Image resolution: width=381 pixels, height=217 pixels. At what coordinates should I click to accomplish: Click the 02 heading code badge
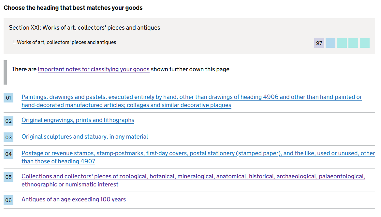point(8,121)
